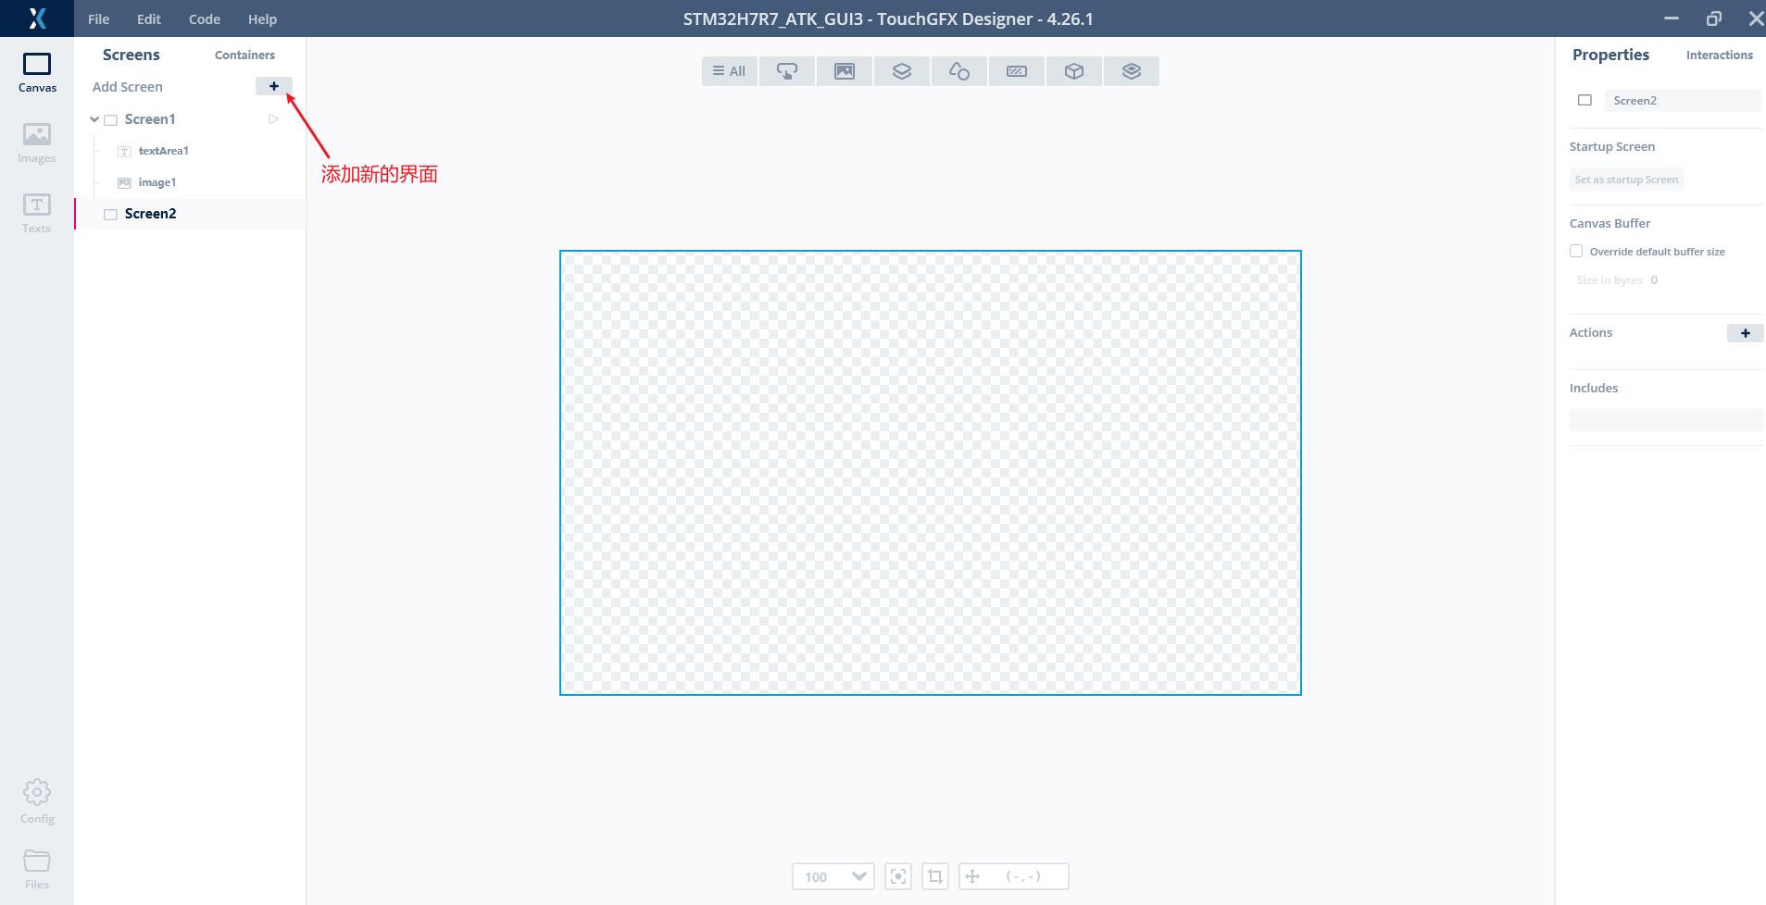Click the startup play marker on Screen1
The image size is (1766, 905).
[273, 119]
